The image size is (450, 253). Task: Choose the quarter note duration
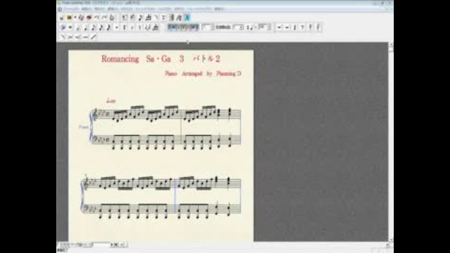click(x=85, y=28)
